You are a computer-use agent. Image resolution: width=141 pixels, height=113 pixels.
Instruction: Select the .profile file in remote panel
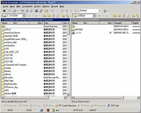[x=78, y=33]
